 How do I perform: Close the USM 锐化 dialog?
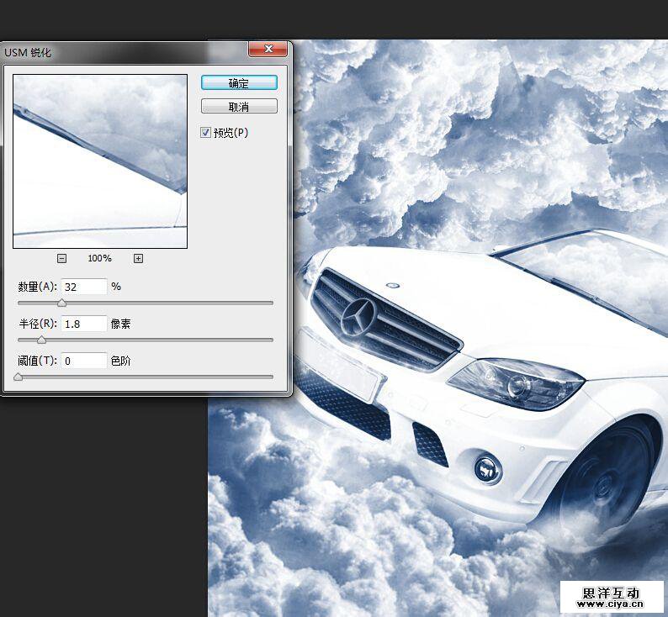tap(268, 51)
